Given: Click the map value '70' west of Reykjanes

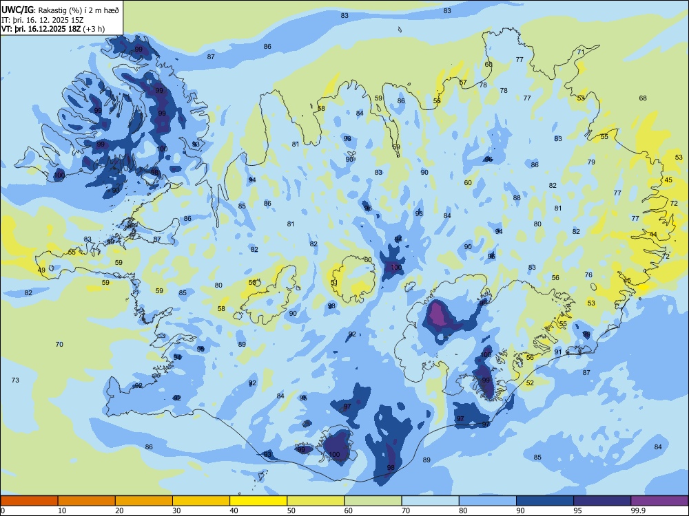Looking at the screenshot, I should [59, 345].
